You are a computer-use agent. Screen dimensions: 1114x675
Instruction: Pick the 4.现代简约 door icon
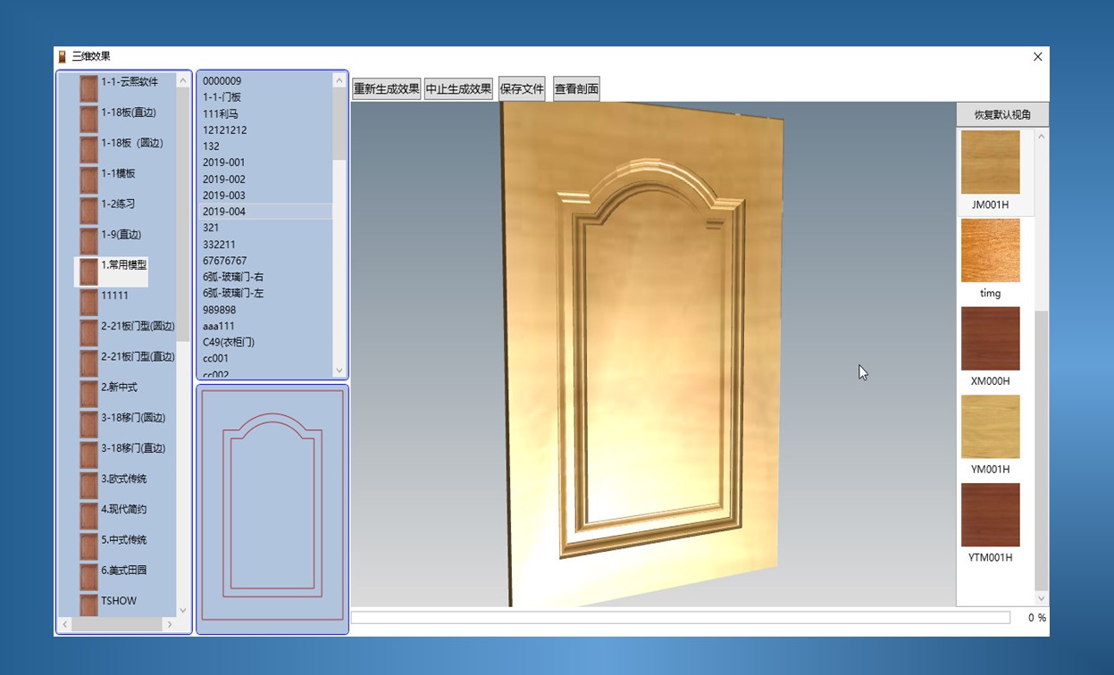[x=88, y=515]
